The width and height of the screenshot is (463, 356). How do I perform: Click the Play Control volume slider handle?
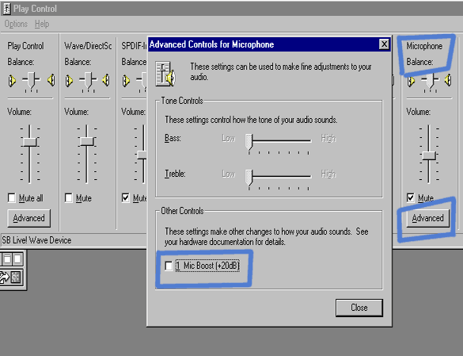pyautogui.click(x=30, y=142)
